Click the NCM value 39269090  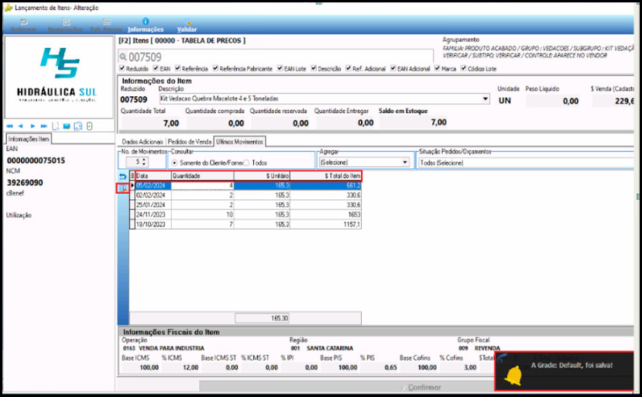point(25,182)
